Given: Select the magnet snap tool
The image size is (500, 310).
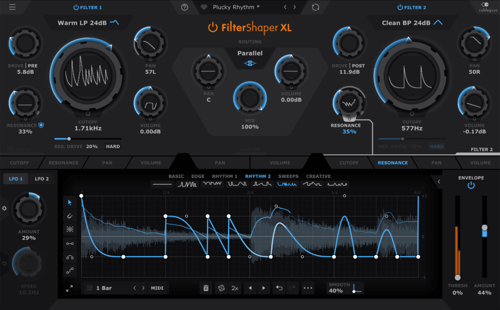Looking at the screenshot, I should [x=70, y=216].
